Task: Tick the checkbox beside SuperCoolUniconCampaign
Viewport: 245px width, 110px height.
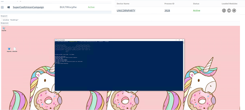Action: (2, 7)
